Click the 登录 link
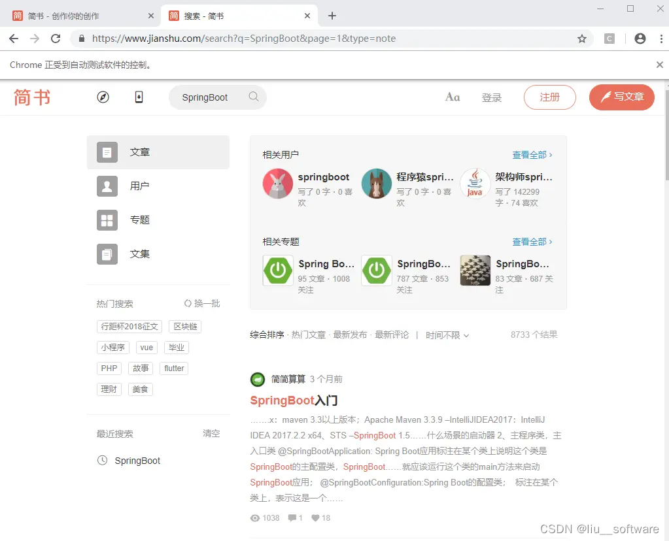The width and height of the screenshot is (669, 541). [492, 97]
